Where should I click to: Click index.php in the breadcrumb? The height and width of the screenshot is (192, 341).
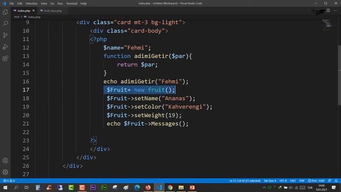click(34, 17)
